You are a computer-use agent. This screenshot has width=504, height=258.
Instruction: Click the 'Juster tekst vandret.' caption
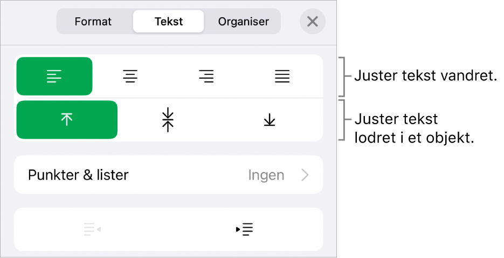click(x=425, y=76)
